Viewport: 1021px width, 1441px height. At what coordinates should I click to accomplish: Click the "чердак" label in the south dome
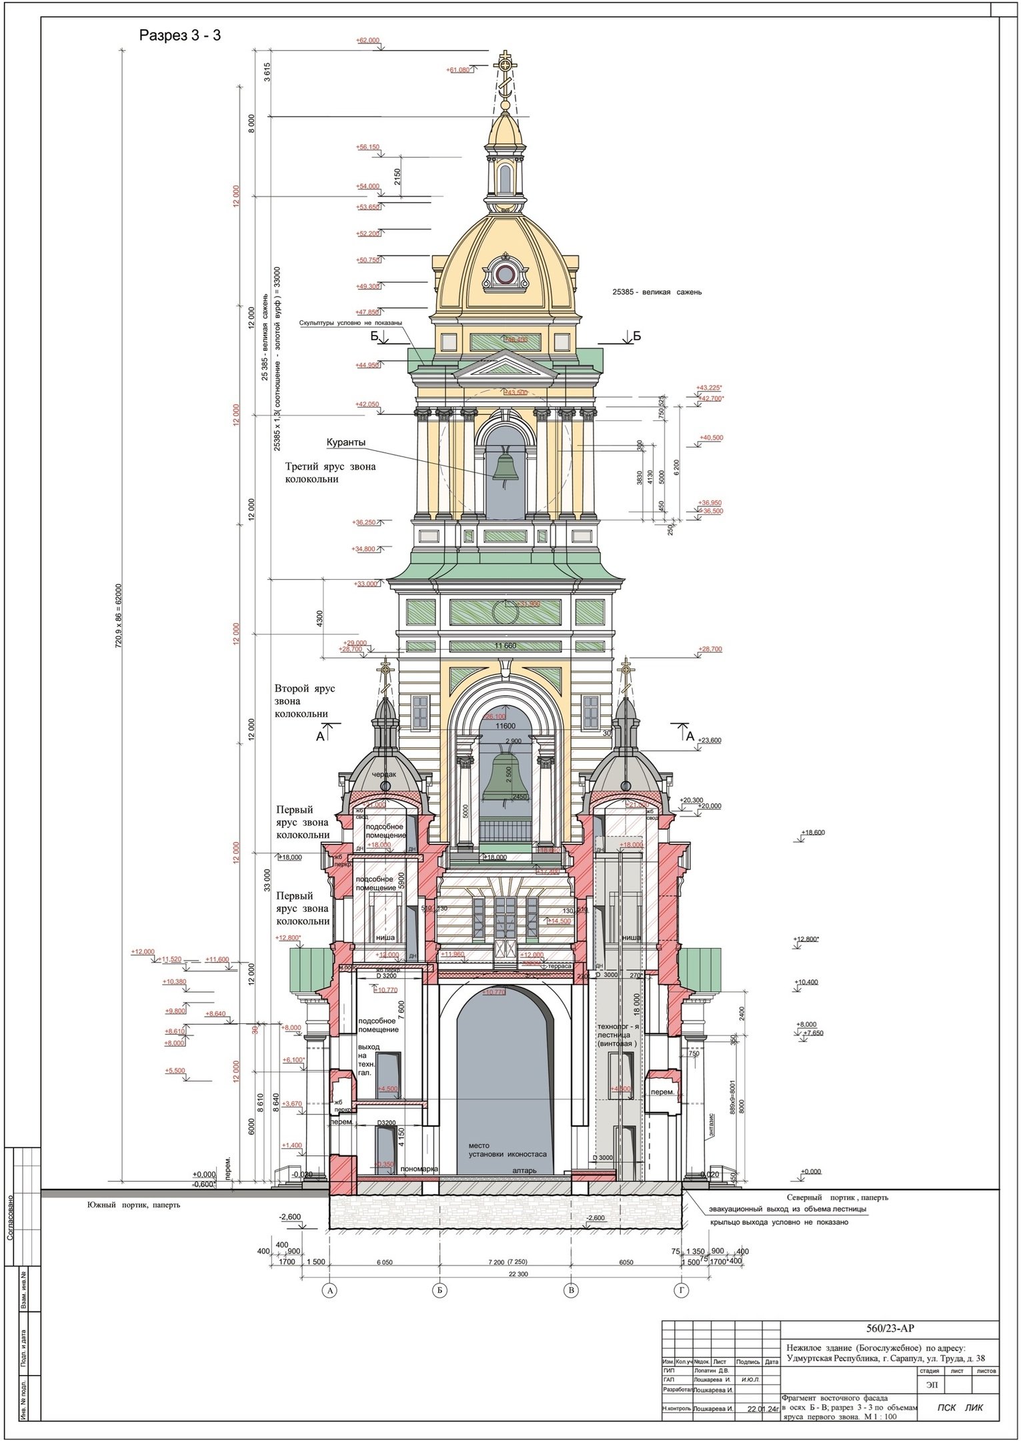tap(383, 774)
